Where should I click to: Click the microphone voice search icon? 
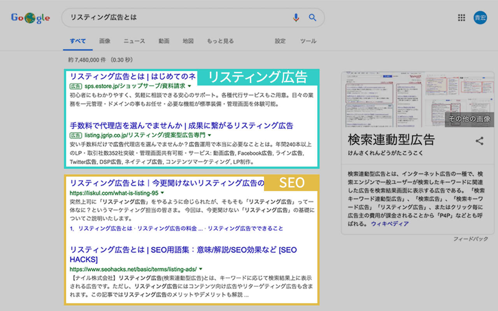pos(296,17)
